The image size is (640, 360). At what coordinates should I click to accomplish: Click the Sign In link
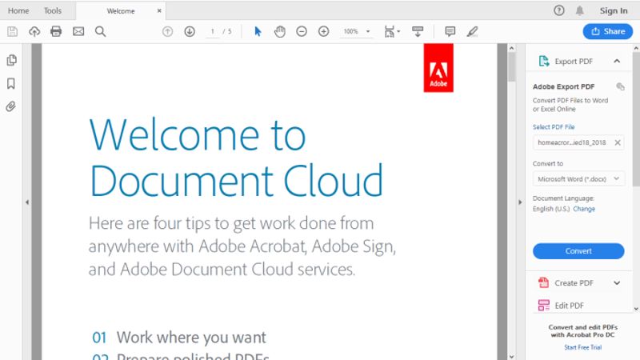[x=614, y=10]
